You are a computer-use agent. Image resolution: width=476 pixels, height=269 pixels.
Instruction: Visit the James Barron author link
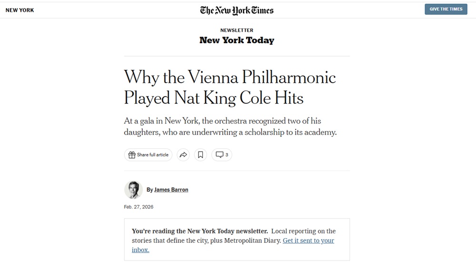point(171,190)
